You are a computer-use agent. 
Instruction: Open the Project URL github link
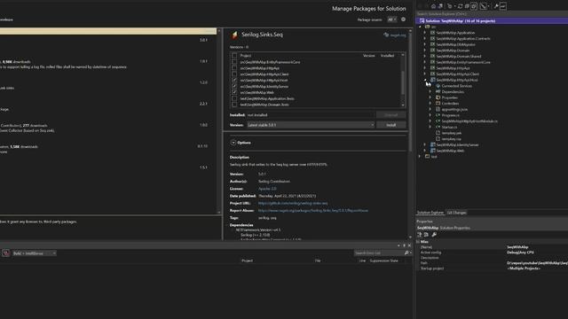click(x=293, y=203)
